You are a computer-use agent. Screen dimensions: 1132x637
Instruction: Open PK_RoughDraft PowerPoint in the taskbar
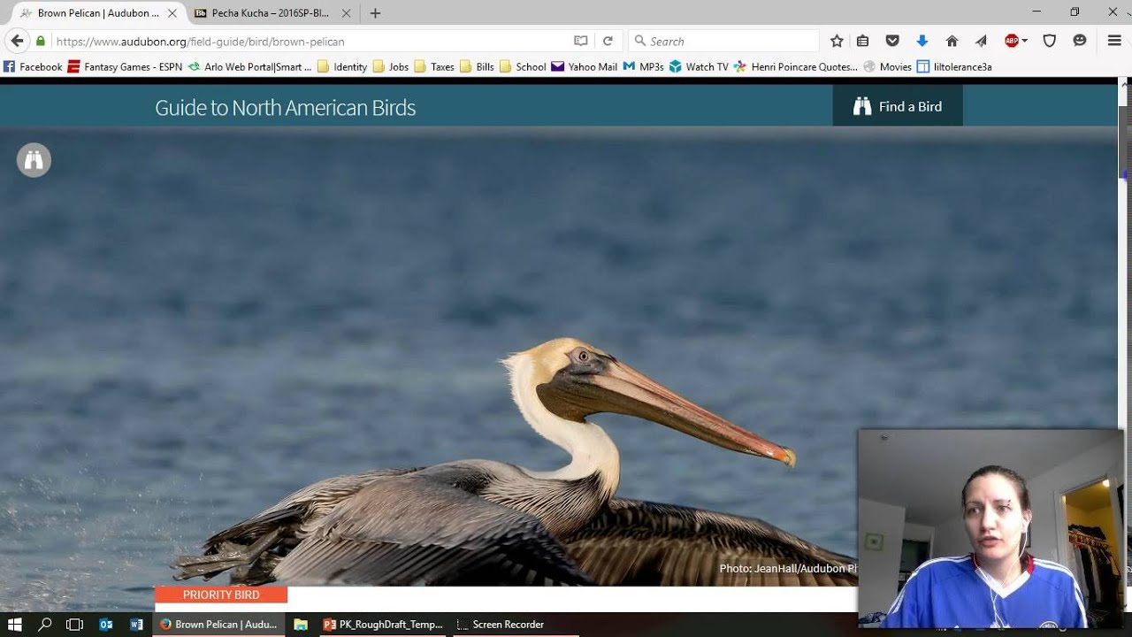point(383,625)
